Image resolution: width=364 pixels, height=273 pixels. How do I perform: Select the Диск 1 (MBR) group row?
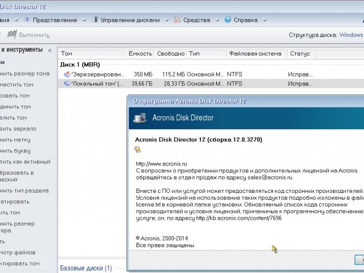pos(80,65)
